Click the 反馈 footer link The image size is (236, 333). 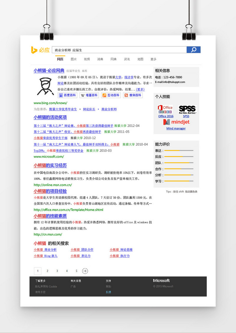109,292
